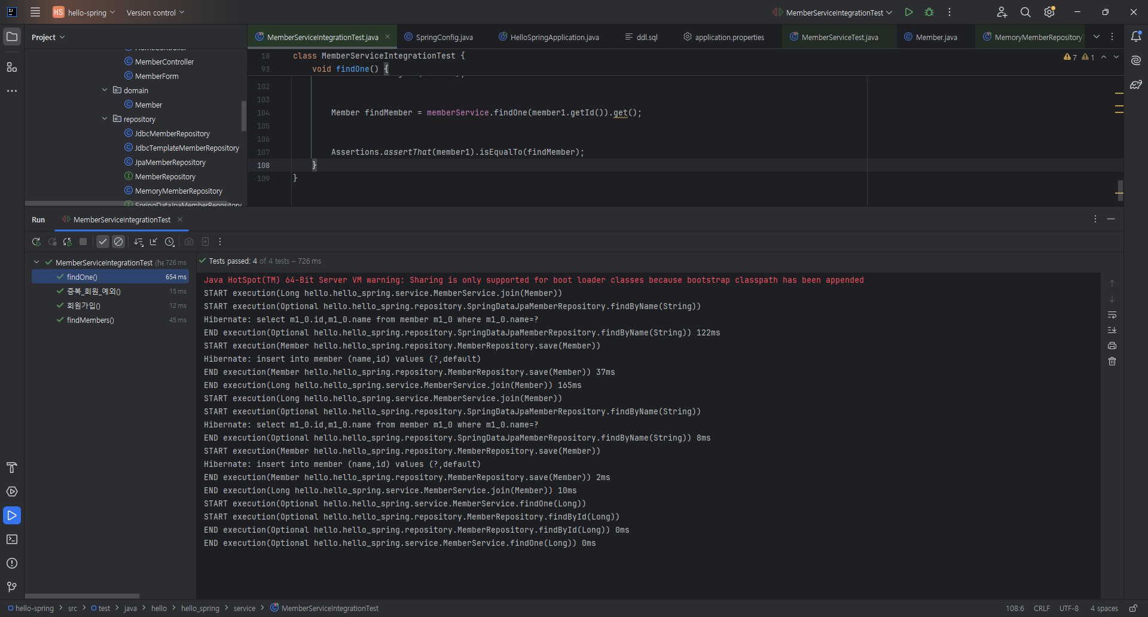This screenshot has width=1148, height=617.
Task: Open the Build hammer tool window
Action: 12,468
